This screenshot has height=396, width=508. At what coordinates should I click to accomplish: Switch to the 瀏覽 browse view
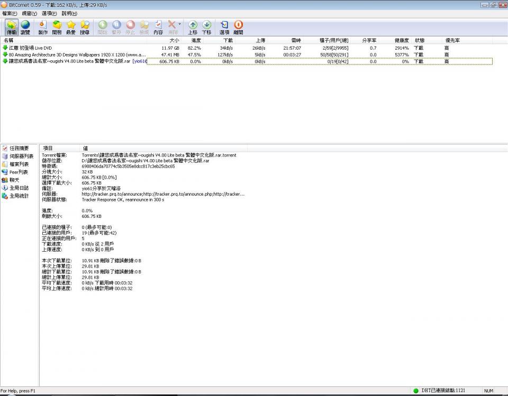[25, 27]
